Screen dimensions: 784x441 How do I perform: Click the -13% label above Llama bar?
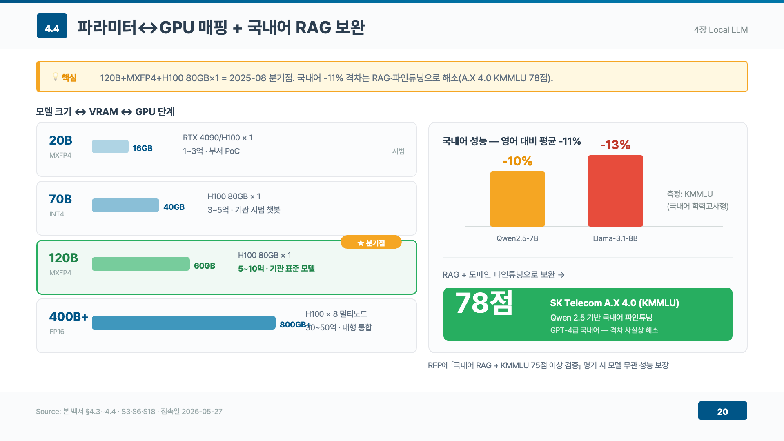coord(615,145)
